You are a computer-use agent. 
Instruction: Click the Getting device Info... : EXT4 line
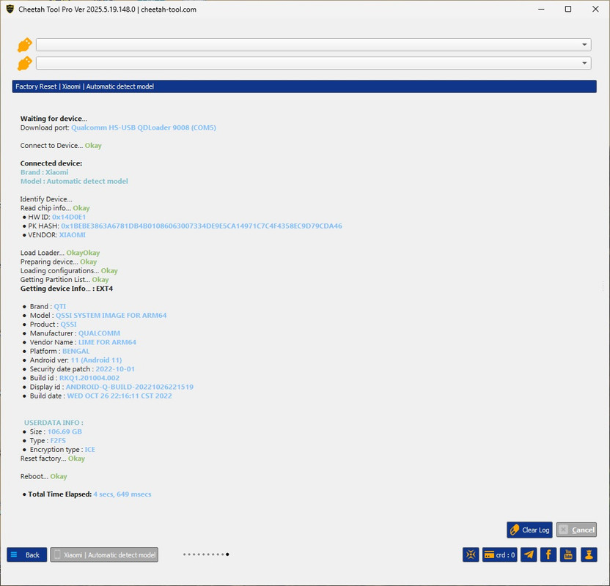[67, 289]
